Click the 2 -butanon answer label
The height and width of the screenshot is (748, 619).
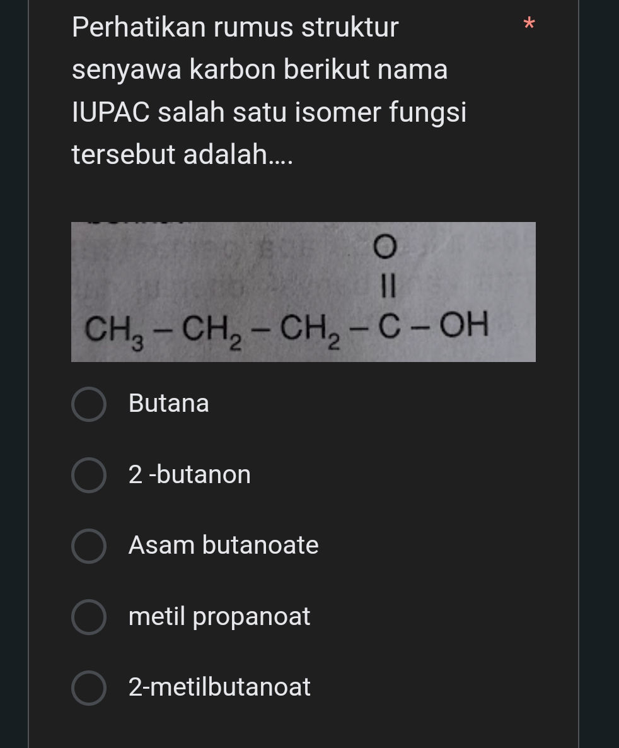189,475
